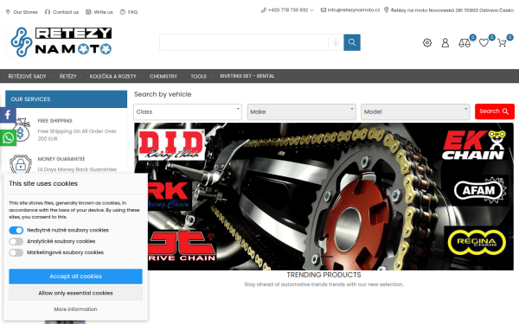Click the Retezy Namoto logo
The image size is (519, 324).
point(61,42)
